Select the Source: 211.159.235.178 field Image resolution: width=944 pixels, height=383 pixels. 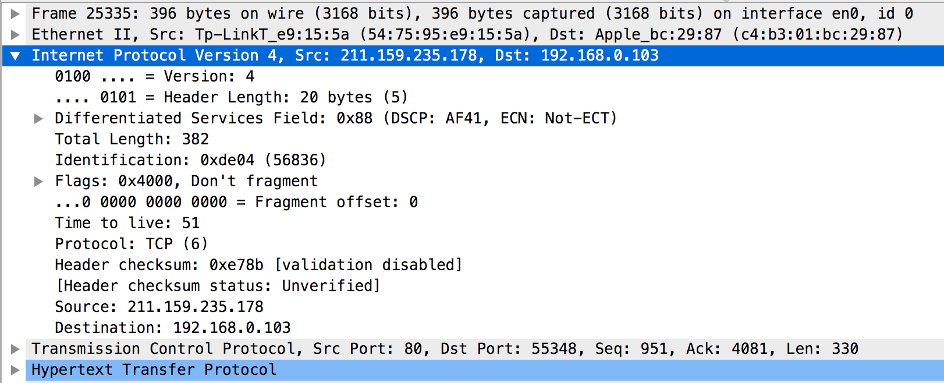159,307
